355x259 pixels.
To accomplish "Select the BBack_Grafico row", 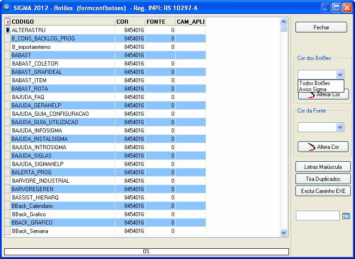I will click(108, 214).
